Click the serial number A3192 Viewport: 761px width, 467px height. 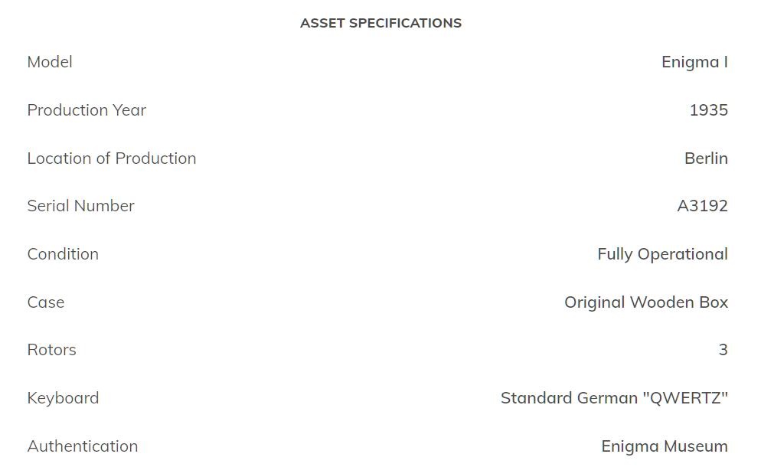coord(702,206)
